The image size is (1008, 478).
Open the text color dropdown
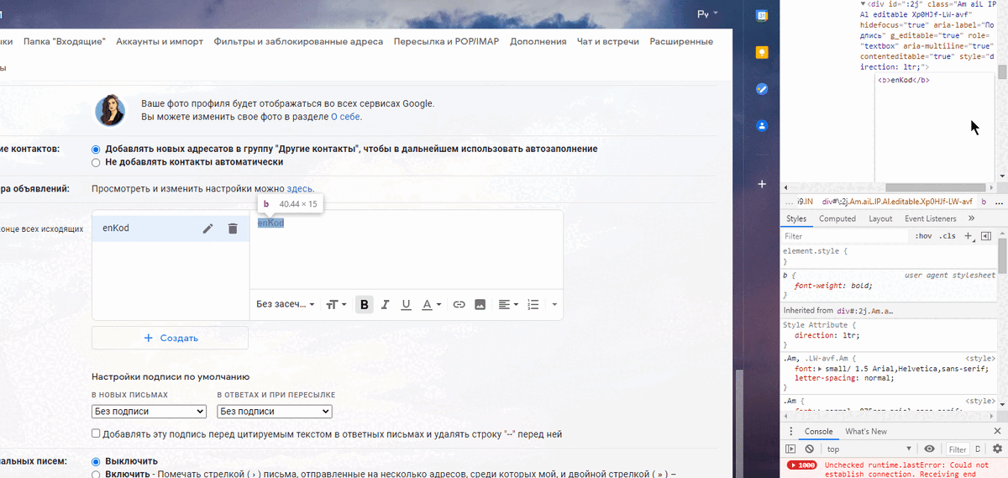coord(431,304)
